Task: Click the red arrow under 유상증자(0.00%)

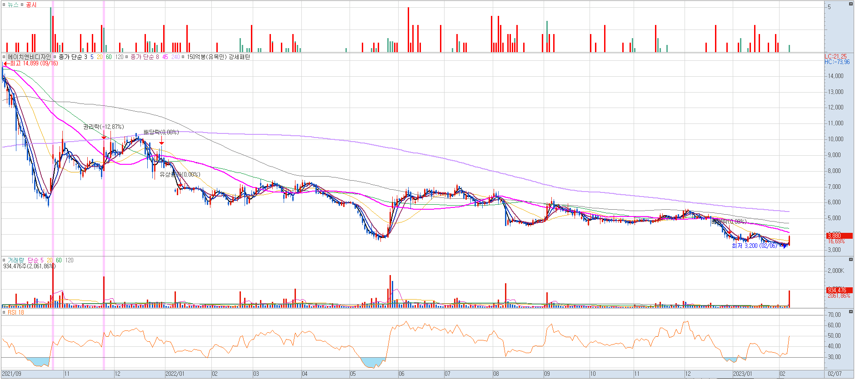Action: [x=180, y=185]
